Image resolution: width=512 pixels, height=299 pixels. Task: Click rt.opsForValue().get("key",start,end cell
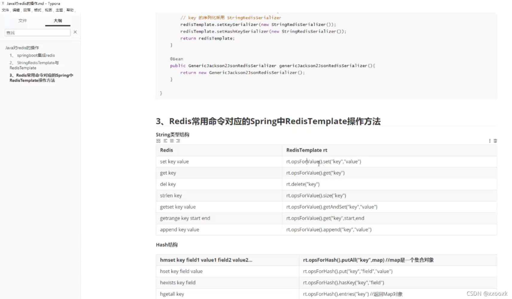(x=390, y=218)
